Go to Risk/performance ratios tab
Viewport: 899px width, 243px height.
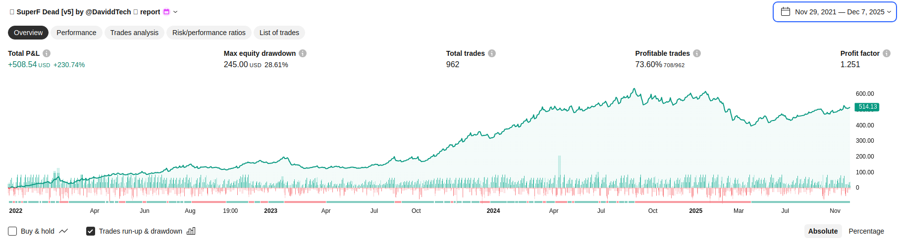[x=209, y=33]
